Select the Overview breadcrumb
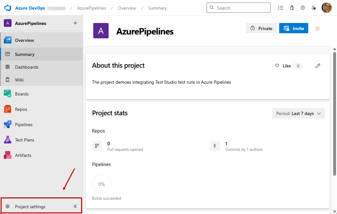 127,8
